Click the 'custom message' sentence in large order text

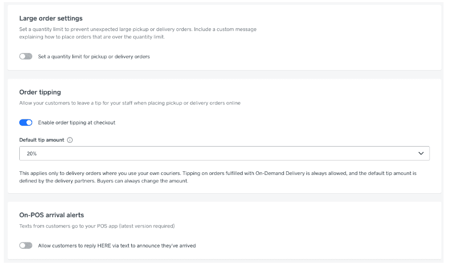(138, 33)
